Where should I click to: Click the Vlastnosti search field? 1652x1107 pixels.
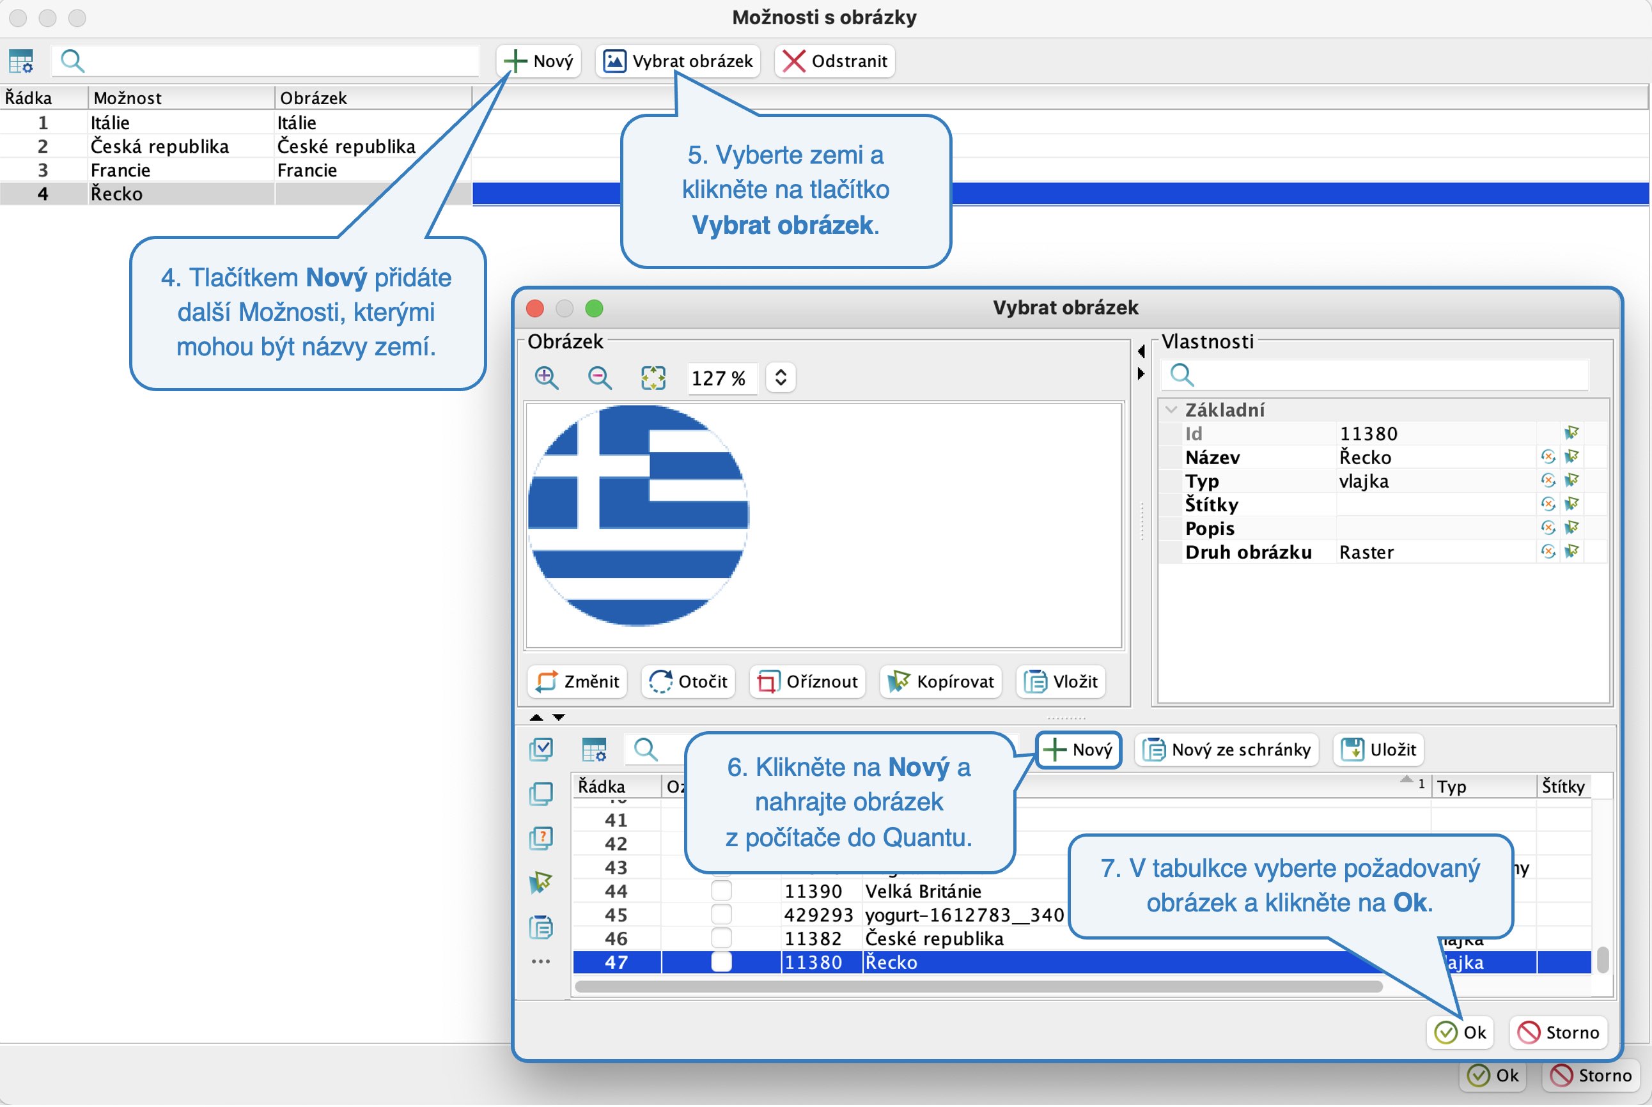[1375, 375]
